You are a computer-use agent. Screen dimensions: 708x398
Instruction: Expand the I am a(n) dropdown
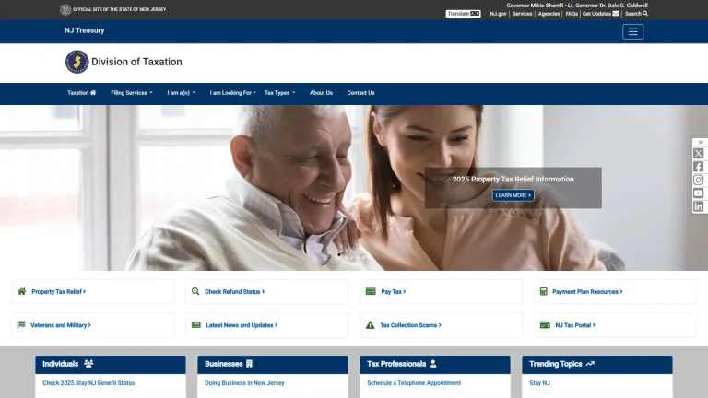[x=182, y=93]
